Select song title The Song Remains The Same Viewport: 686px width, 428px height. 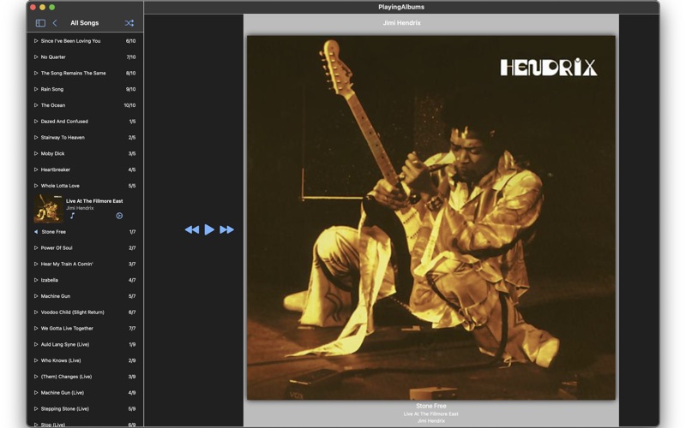(x=73, y=74)
